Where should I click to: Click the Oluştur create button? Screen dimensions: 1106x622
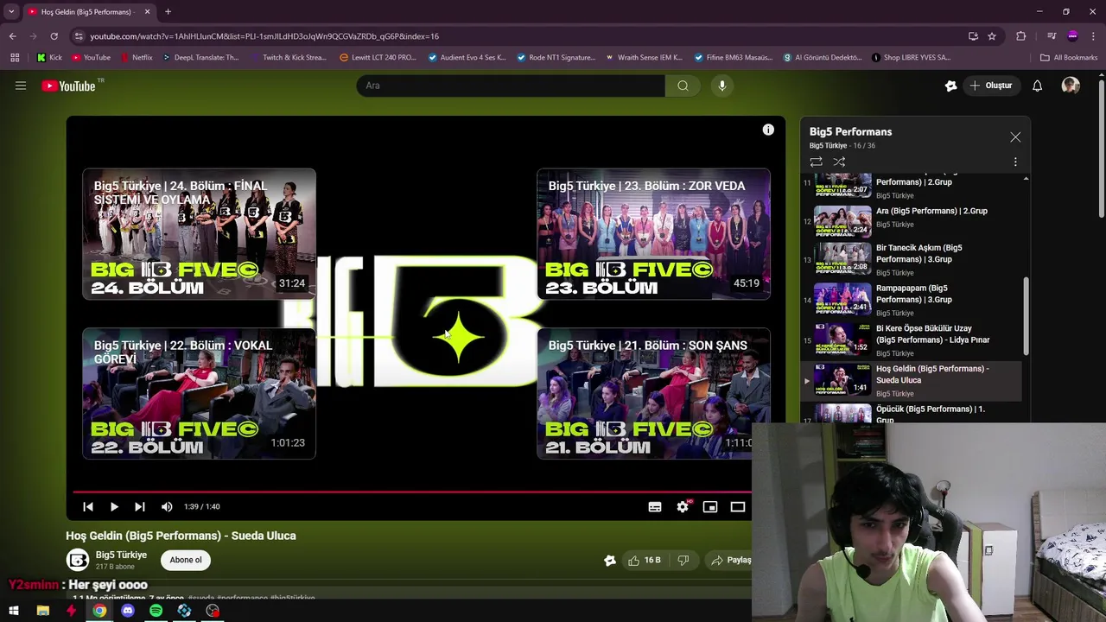pyautogui.click(x=990, y=86)
